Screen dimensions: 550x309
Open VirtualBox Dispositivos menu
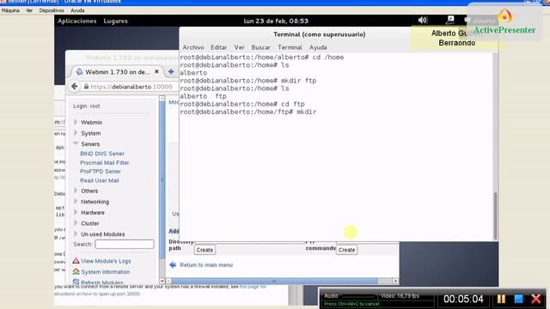[x=52, y=10]
